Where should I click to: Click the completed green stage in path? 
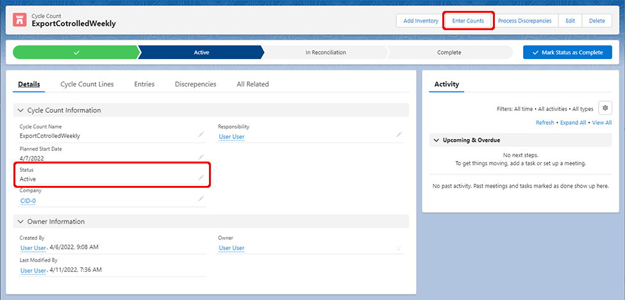75,53
